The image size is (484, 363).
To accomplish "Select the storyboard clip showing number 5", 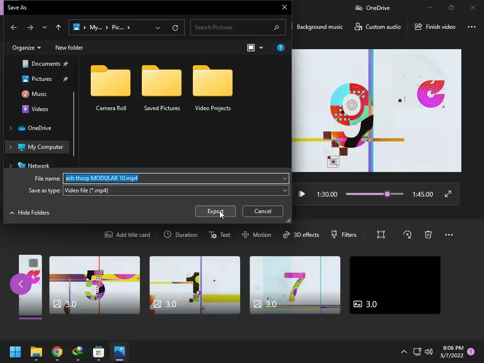I will (95, 285).
